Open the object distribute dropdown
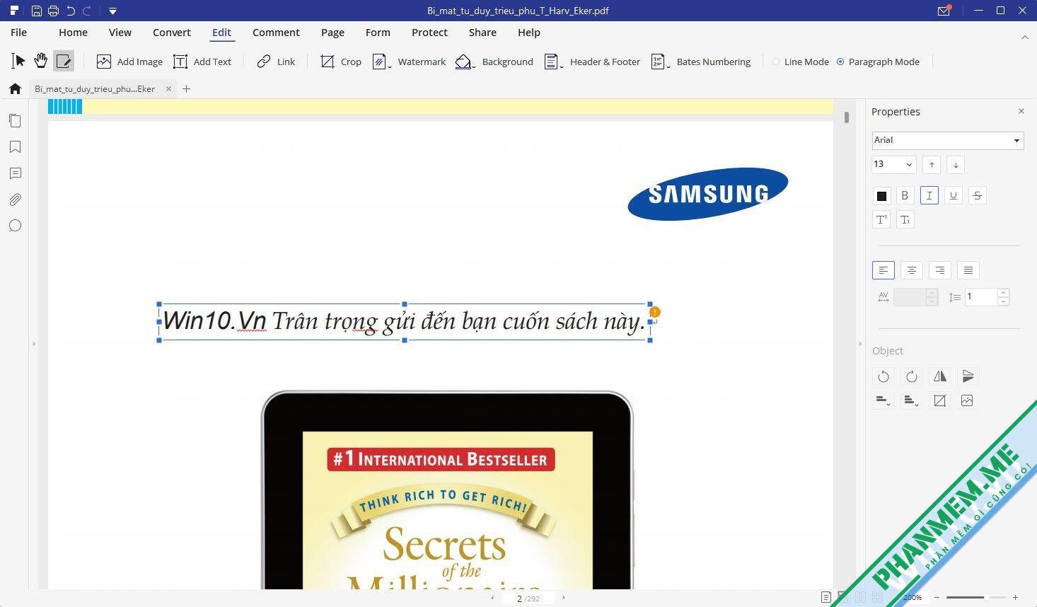Screen dimensions: 1037x607 tap(911, 400)
